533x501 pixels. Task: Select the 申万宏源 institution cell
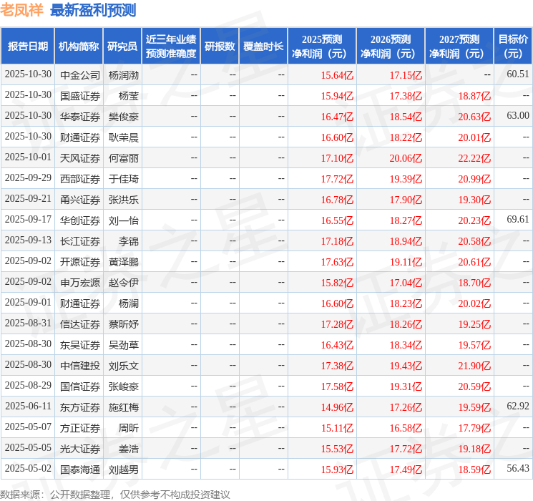point(80,283)
